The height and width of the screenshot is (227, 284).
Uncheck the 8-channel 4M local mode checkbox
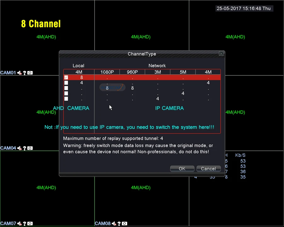[x=66, y=78]
